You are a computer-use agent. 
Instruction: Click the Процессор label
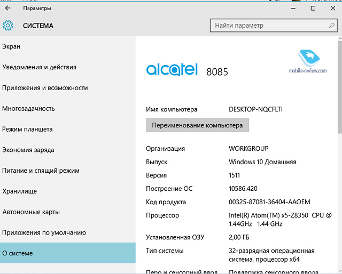(x=162, y=215)
